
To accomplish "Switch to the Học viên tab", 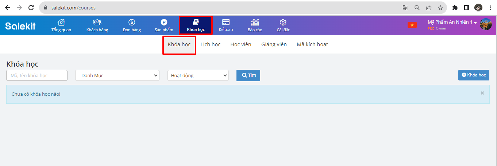I will pyautogui.click(x=241, y=44).
